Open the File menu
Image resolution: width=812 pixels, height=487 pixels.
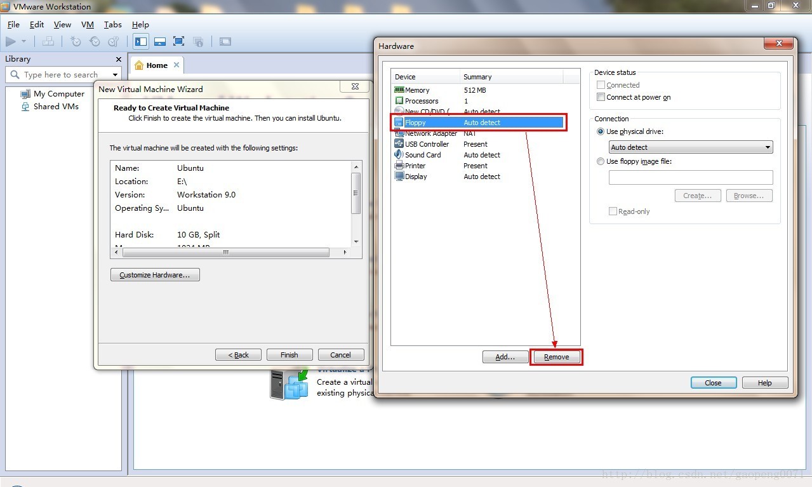(13, 25)
